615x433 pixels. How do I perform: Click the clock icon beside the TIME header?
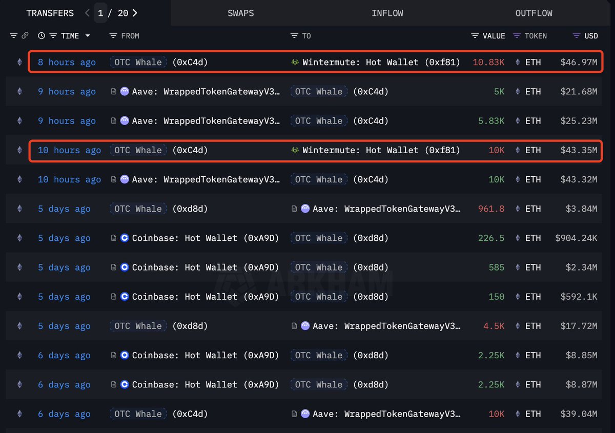click(x=41, y=36)
